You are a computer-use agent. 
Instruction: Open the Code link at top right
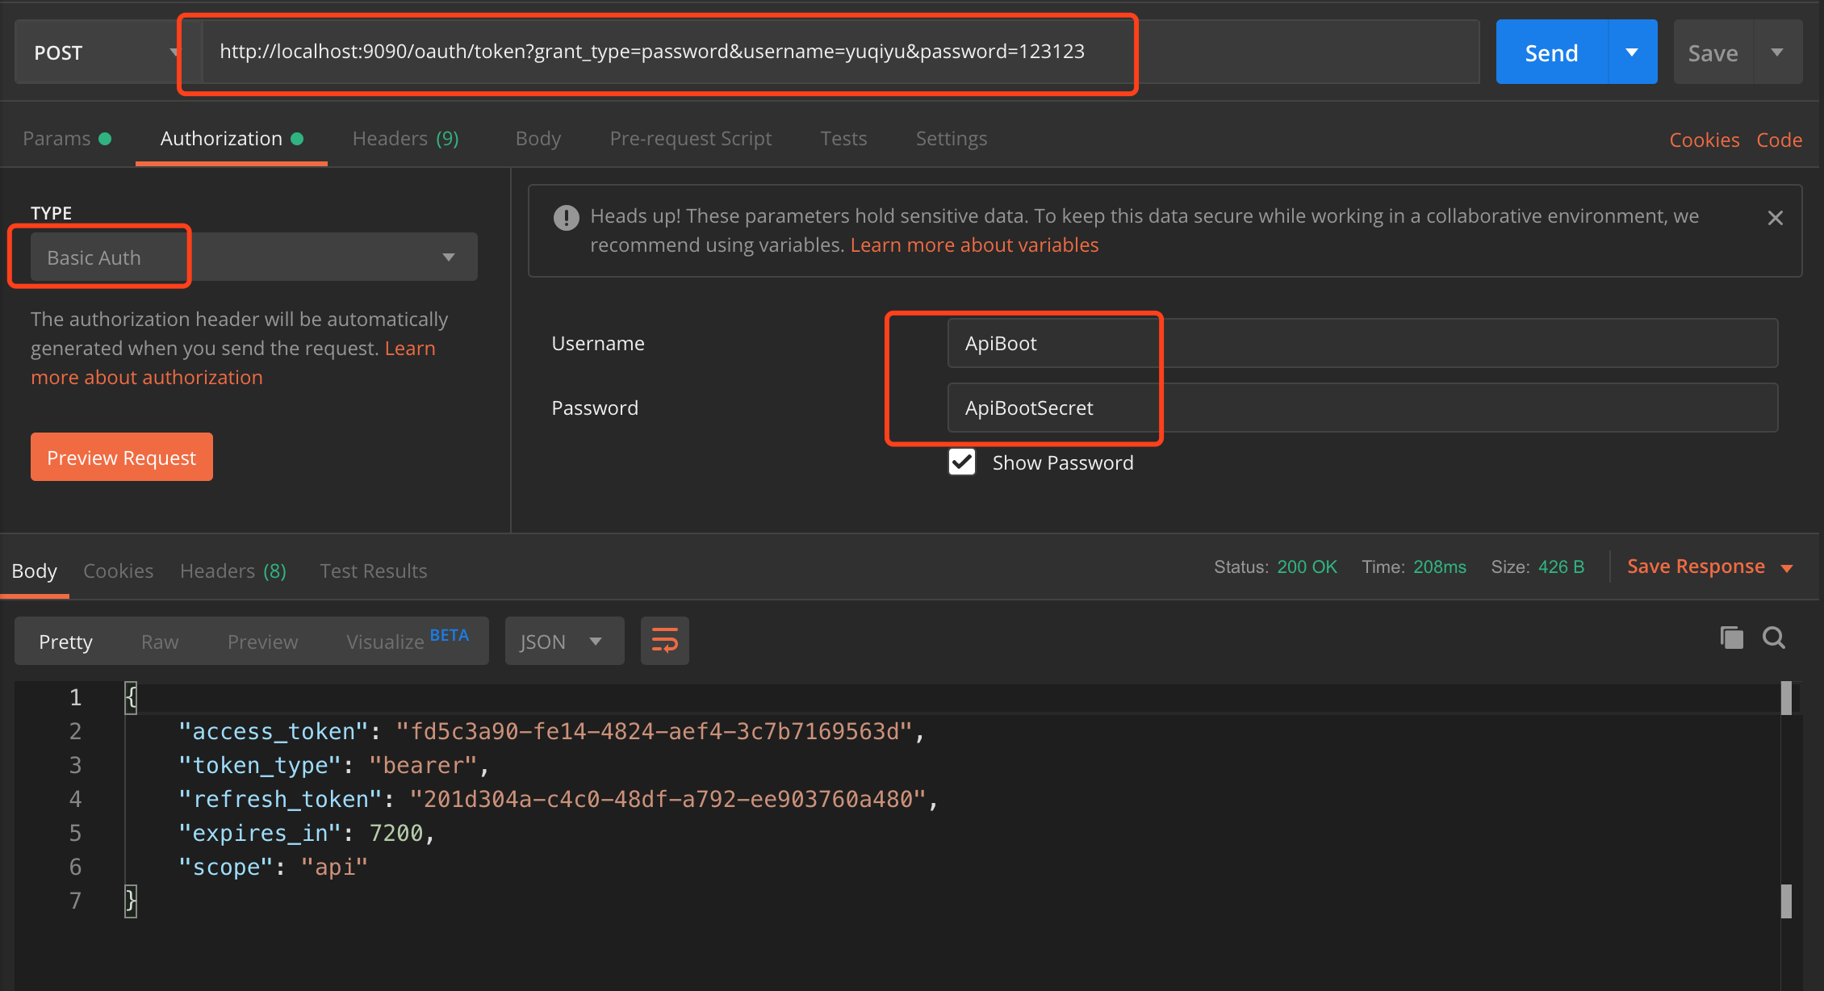click(x=1779, y=140)
